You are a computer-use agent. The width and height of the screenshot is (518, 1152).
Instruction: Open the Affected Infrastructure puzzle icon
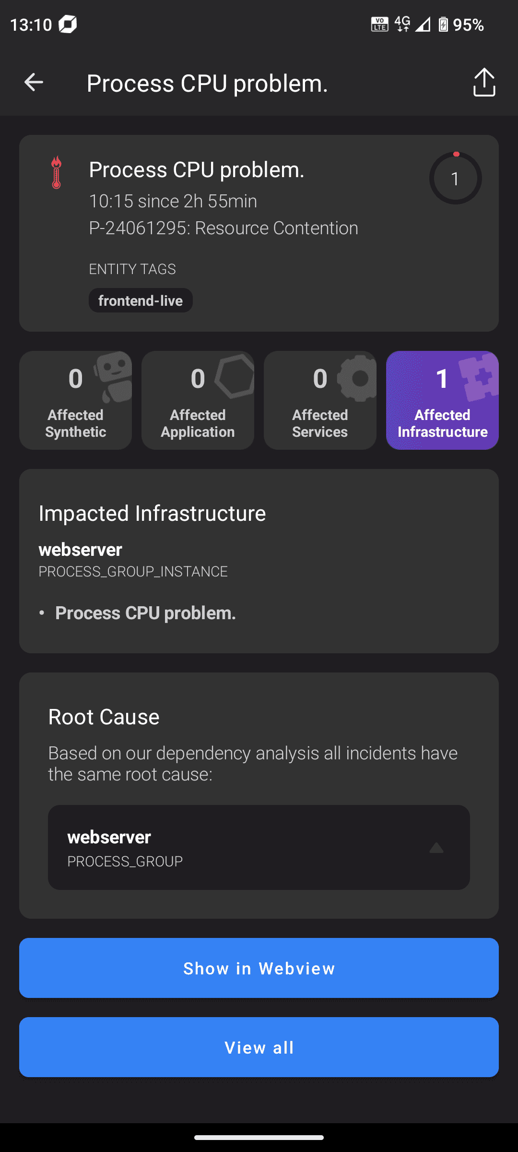[x=478, y=379]
